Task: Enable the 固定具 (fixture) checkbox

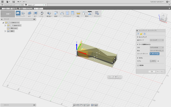Action: click(138, 65)
